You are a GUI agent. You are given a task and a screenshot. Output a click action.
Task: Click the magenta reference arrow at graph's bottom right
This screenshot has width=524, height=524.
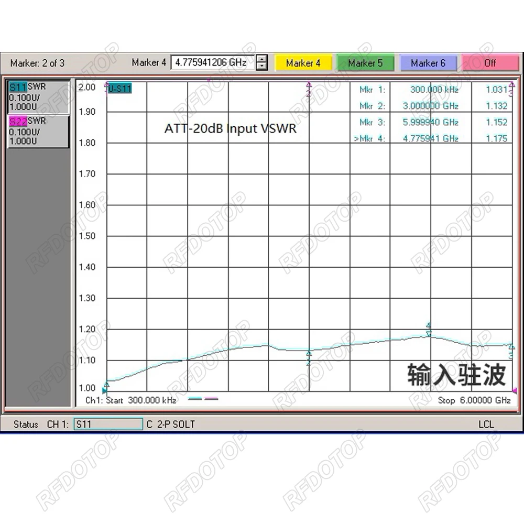click(515, 390)
